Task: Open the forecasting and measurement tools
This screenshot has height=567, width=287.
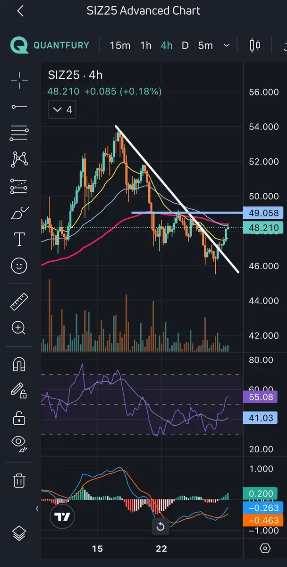Action: point(19,187)
